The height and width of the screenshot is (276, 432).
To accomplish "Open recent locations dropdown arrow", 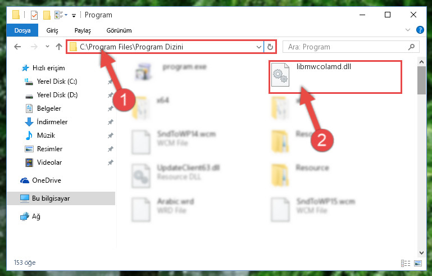I will click(x=47, y=46).
